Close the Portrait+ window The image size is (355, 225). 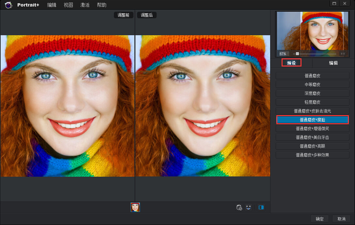click(x=345, y=3)
